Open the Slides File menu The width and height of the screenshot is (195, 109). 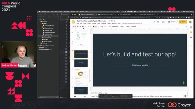tap(78, 23)
